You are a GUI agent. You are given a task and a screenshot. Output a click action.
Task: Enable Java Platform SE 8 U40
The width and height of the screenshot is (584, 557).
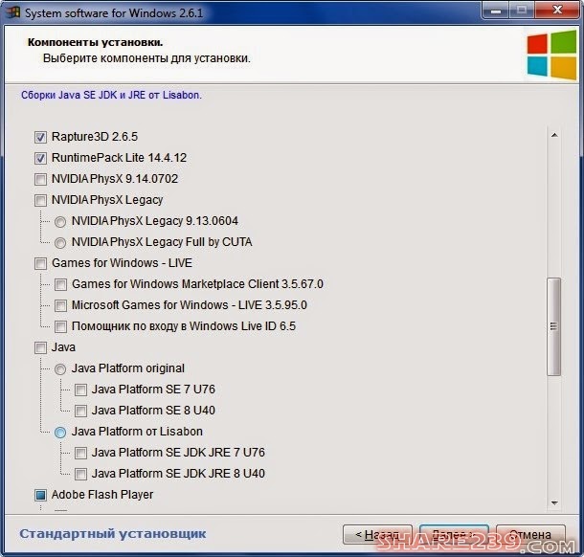pyautogui.click(x=80, y=411)
